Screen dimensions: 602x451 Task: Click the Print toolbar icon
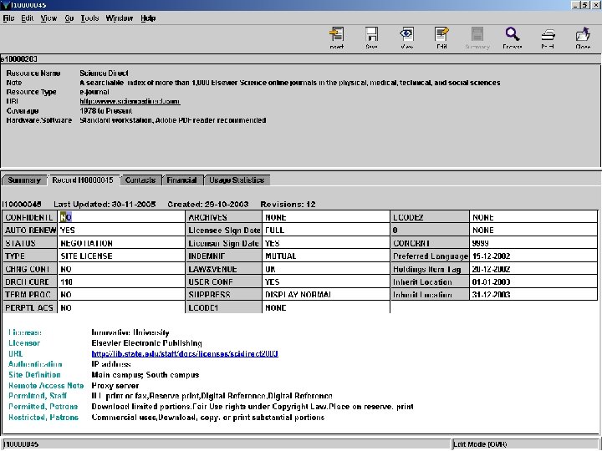pos(548,38)
